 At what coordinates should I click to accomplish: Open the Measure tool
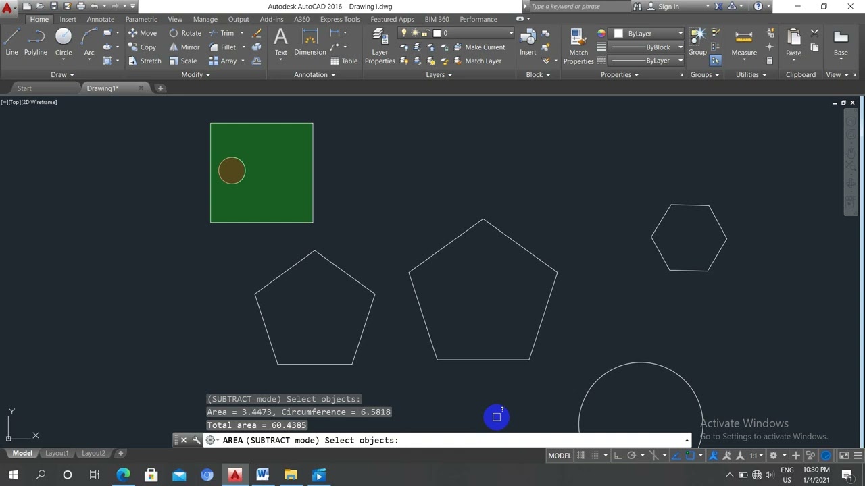[744, 42]
